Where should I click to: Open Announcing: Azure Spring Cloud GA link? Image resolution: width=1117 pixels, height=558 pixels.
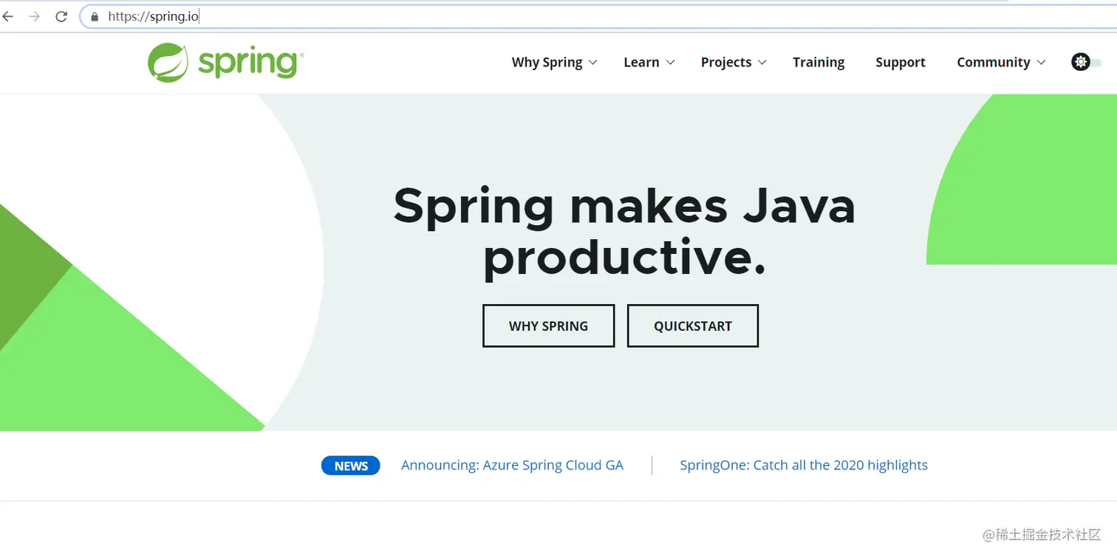(512, 465)
